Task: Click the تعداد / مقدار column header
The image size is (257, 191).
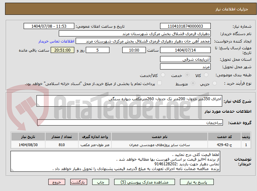Action: tap(61, 137)
